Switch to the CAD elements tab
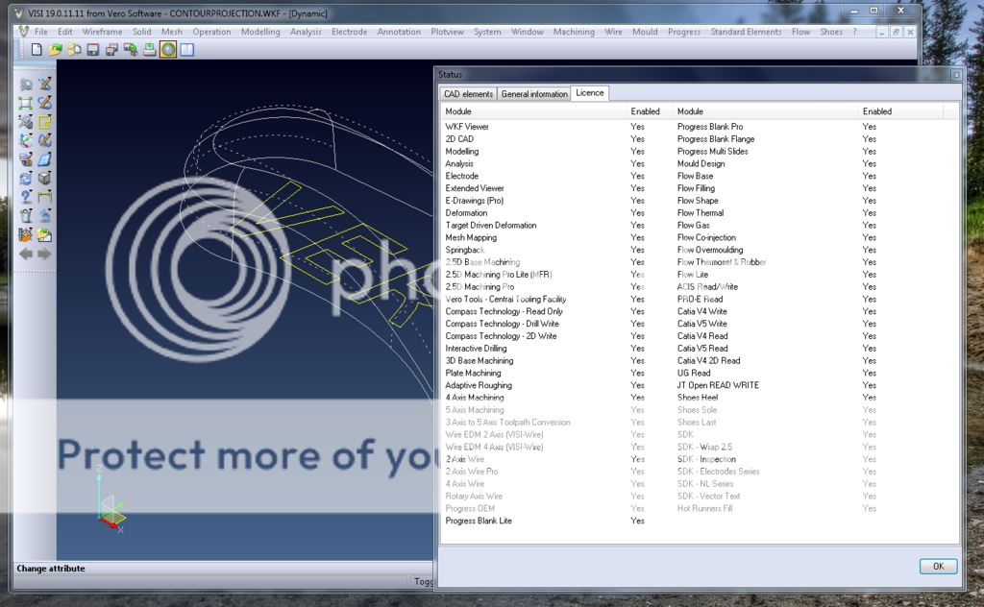This screenshot has width=984, height=607. pyautogui.click(x=470, y=93)
